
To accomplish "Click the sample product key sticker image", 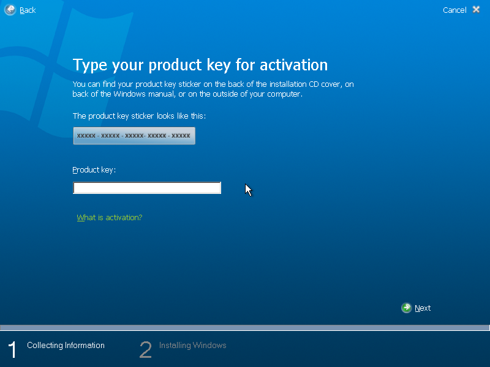I will (134, 136).
